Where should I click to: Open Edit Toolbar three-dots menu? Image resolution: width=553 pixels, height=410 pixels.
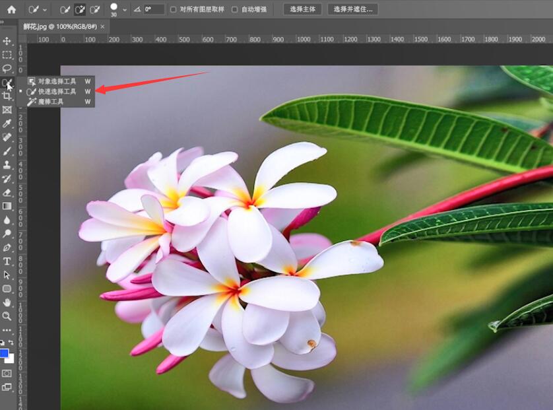[x=7, y=330]
